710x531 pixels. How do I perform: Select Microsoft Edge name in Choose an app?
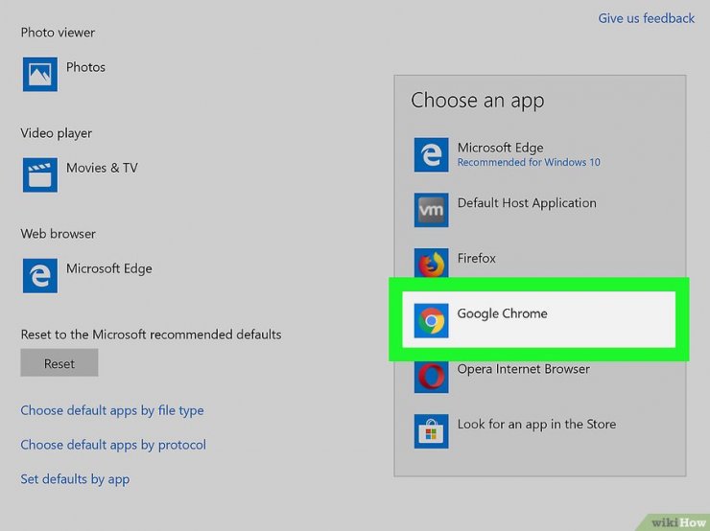point(500,148)
